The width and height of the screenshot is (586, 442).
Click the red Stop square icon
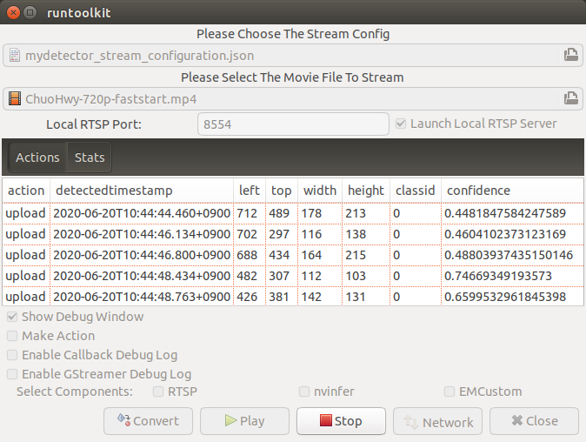point(325,420)
